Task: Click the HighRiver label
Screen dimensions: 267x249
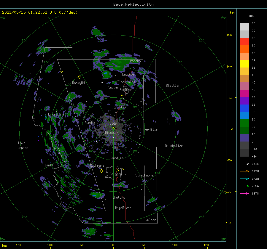Action: coord(123,208)
